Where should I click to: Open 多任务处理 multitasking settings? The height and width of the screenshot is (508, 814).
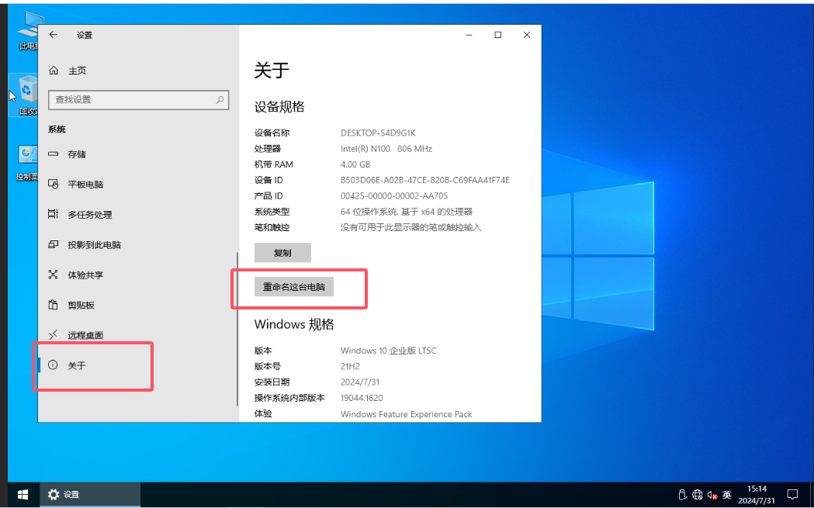click(90, 215)
